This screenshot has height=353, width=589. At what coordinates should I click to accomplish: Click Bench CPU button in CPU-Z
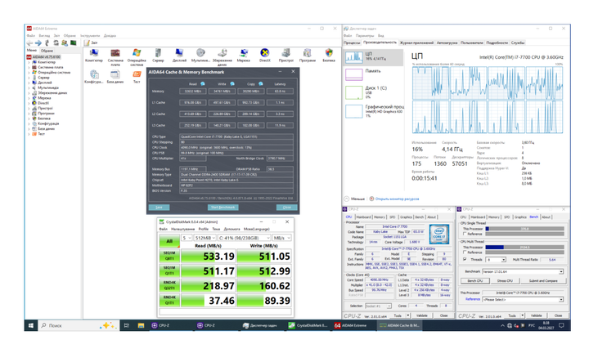[x=475, y=280]
